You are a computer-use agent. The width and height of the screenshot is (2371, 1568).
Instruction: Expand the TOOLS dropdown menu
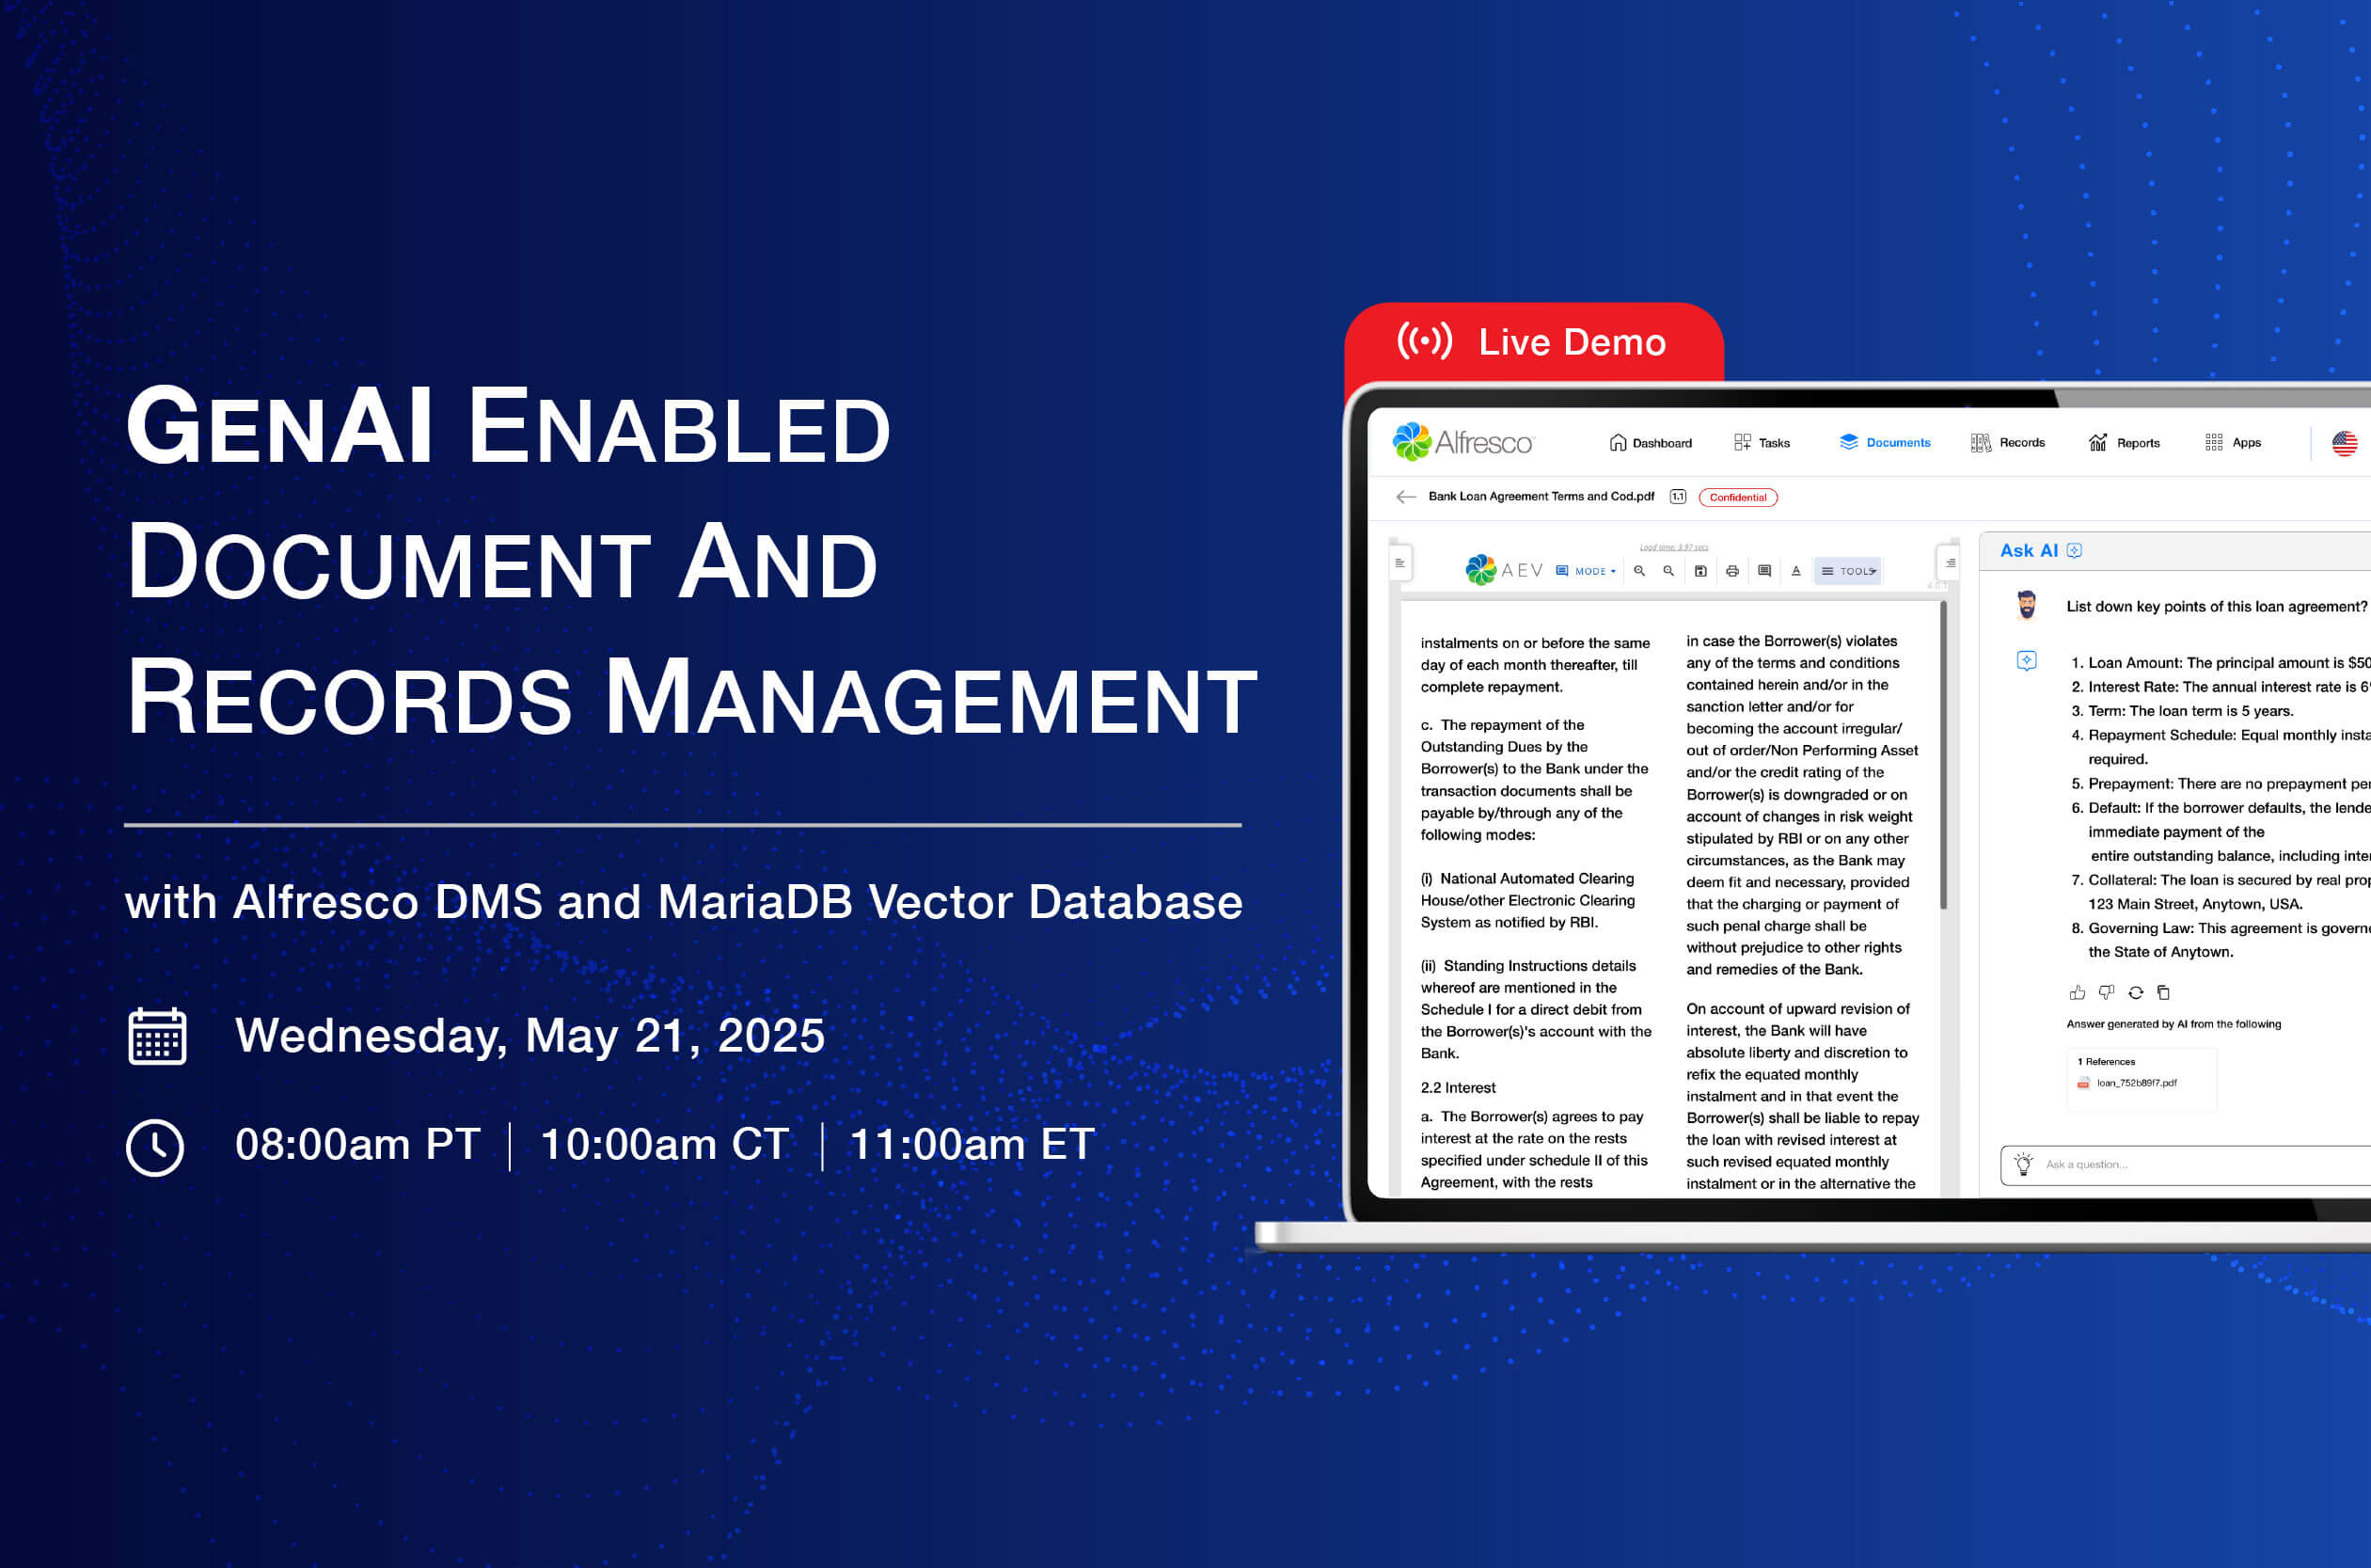coord(1848,571)
